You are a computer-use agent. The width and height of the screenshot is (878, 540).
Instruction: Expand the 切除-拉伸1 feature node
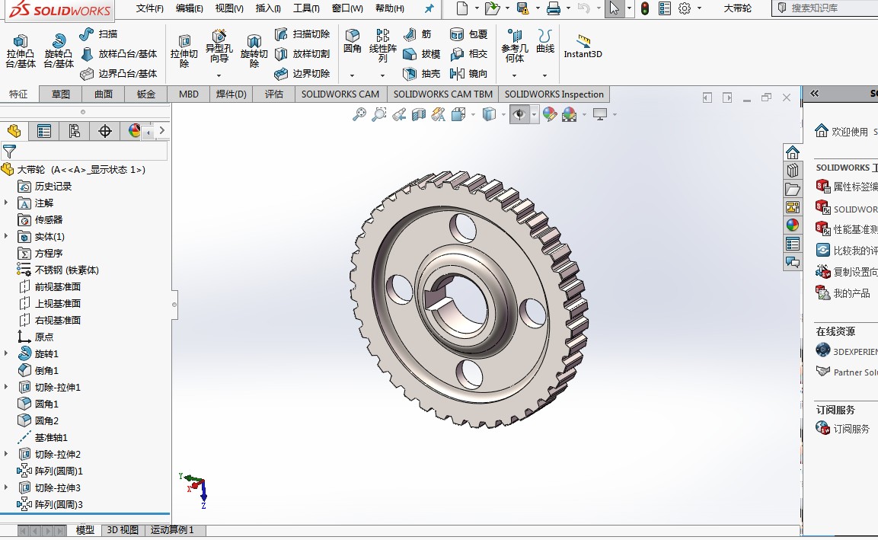(6, 387)
